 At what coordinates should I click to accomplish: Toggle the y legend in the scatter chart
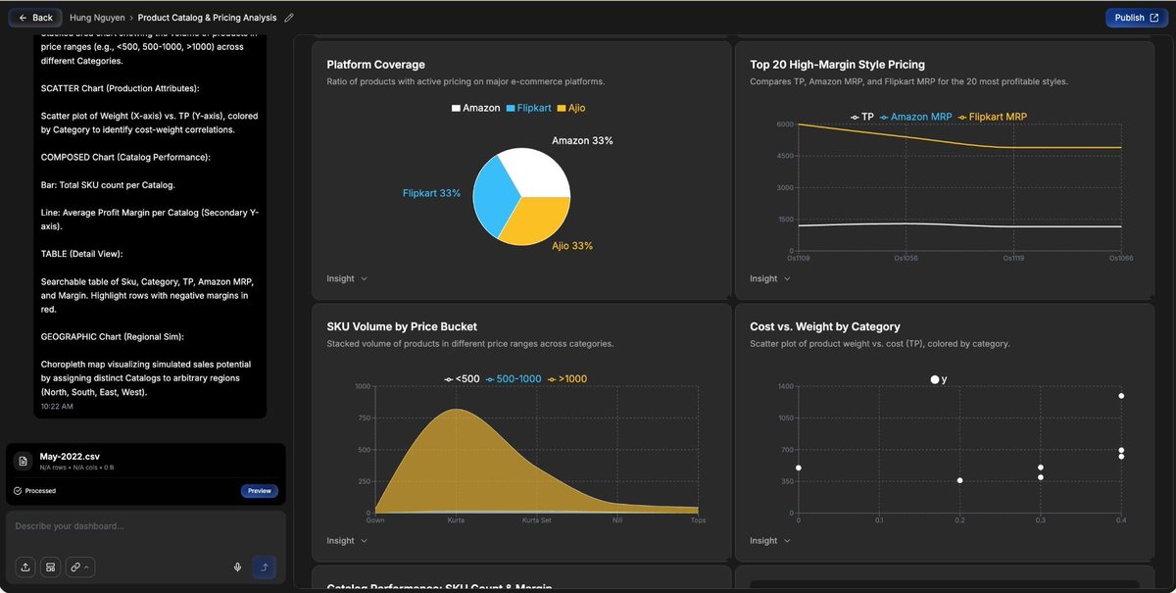pos(939,378)
